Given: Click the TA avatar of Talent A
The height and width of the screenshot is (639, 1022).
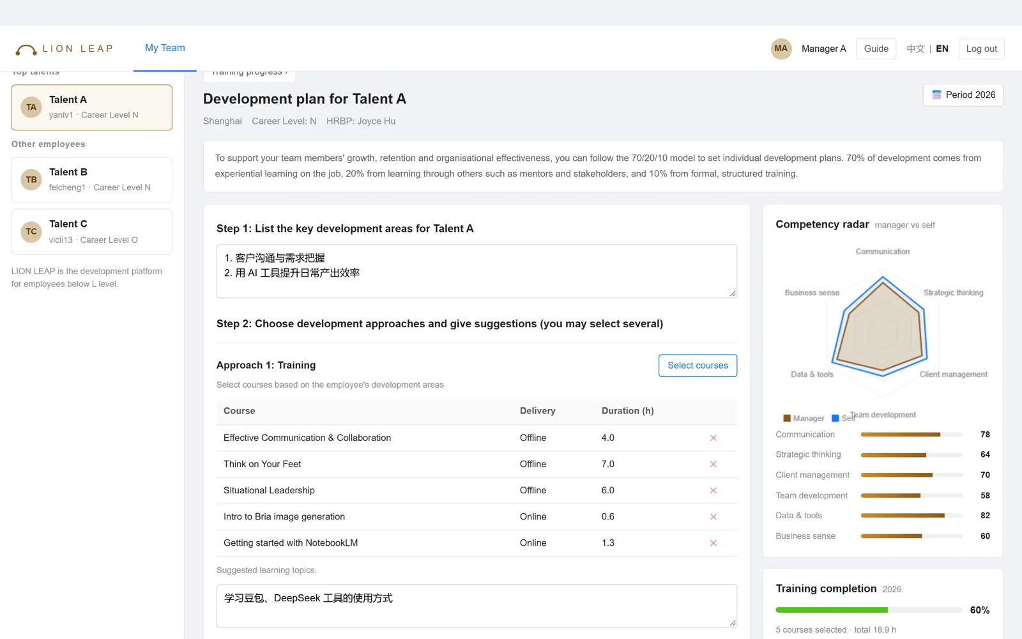Looking at the screenshot, I should [31, 107].
